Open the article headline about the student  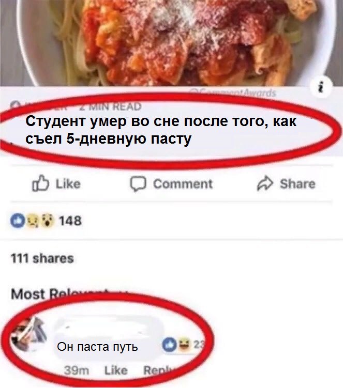[x=161, y=130]
